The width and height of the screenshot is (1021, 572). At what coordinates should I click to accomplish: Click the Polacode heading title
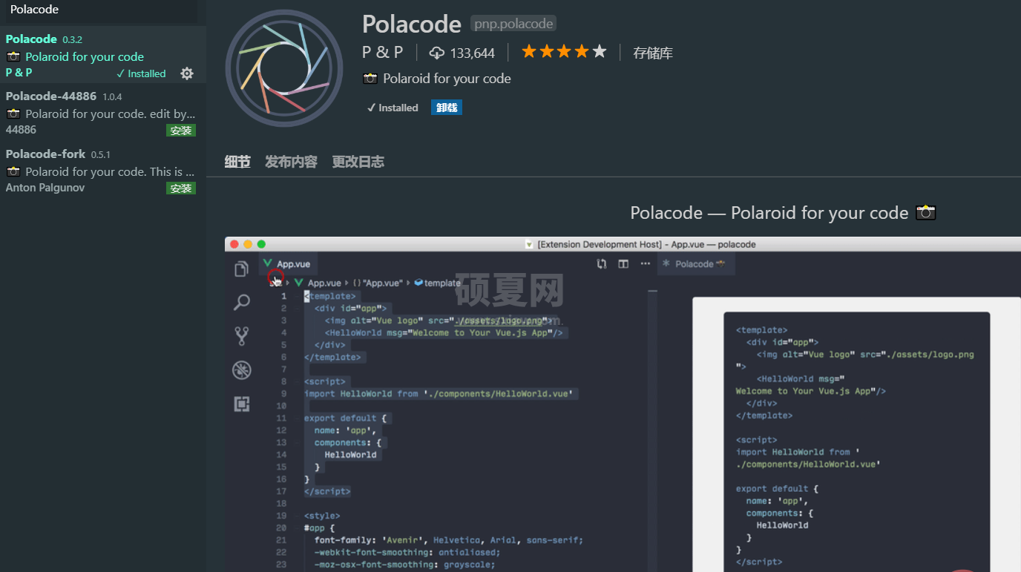(412, 24)
